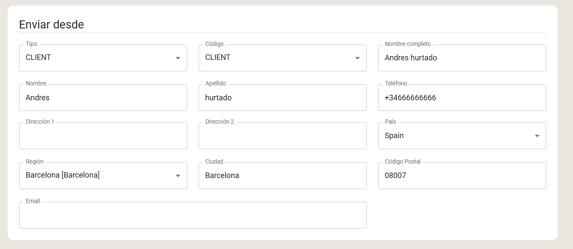Click the Email floating label text

tap(33, 201)
